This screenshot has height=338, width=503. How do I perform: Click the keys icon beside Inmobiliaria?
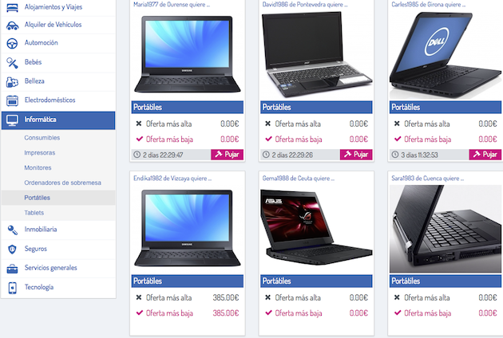pyautogui.click(x=12, y=230)
